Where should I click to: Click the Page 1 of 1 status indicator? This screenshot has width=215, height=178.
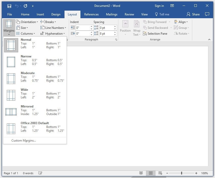click(x=11, y=173)
